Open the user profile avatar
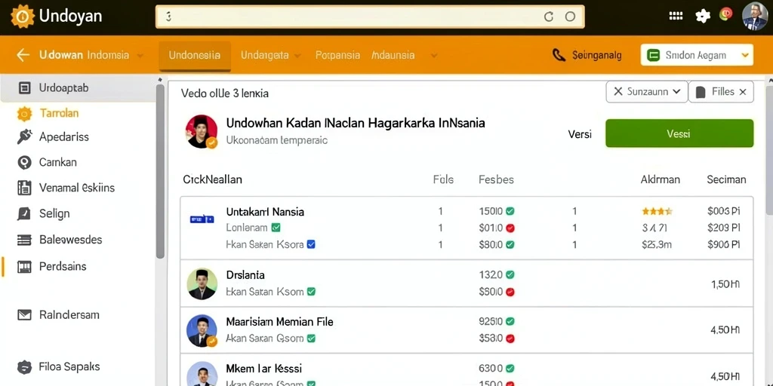 (755, 17)
